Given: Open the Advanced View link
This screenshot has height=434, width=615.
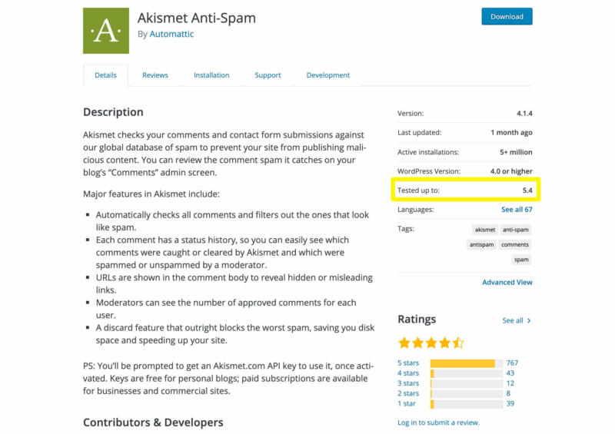Looking at the screenshot, I should 507,283.
